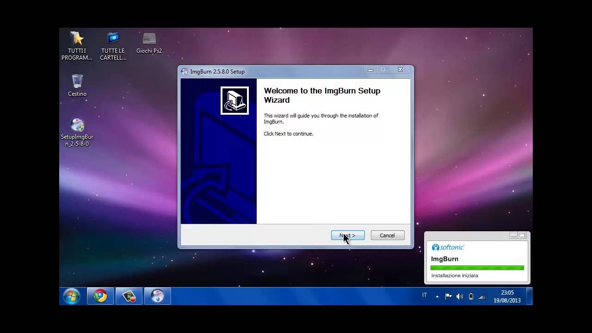The width and height of the screenshot is (592, 333).
Task: Open the Action Center flag icon
Action: 448,296
